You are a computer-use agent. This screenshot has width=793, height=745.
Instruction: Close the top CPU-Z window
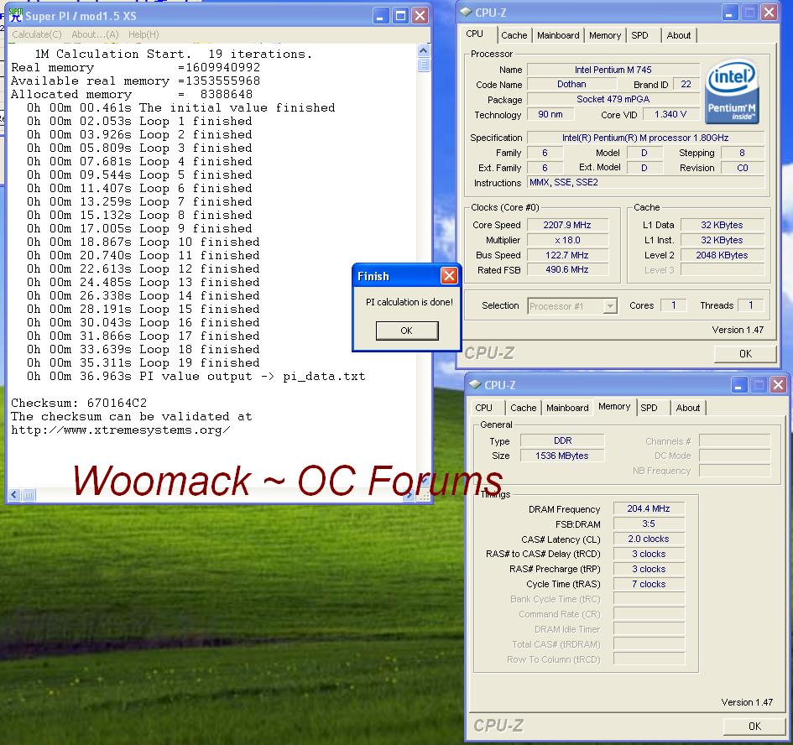(769, 12)
